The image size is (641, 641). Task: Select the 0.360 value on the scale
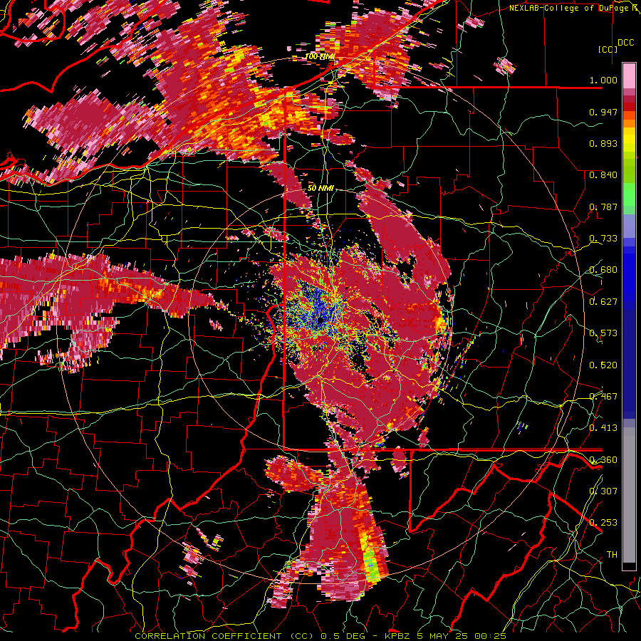coord(603,460)
